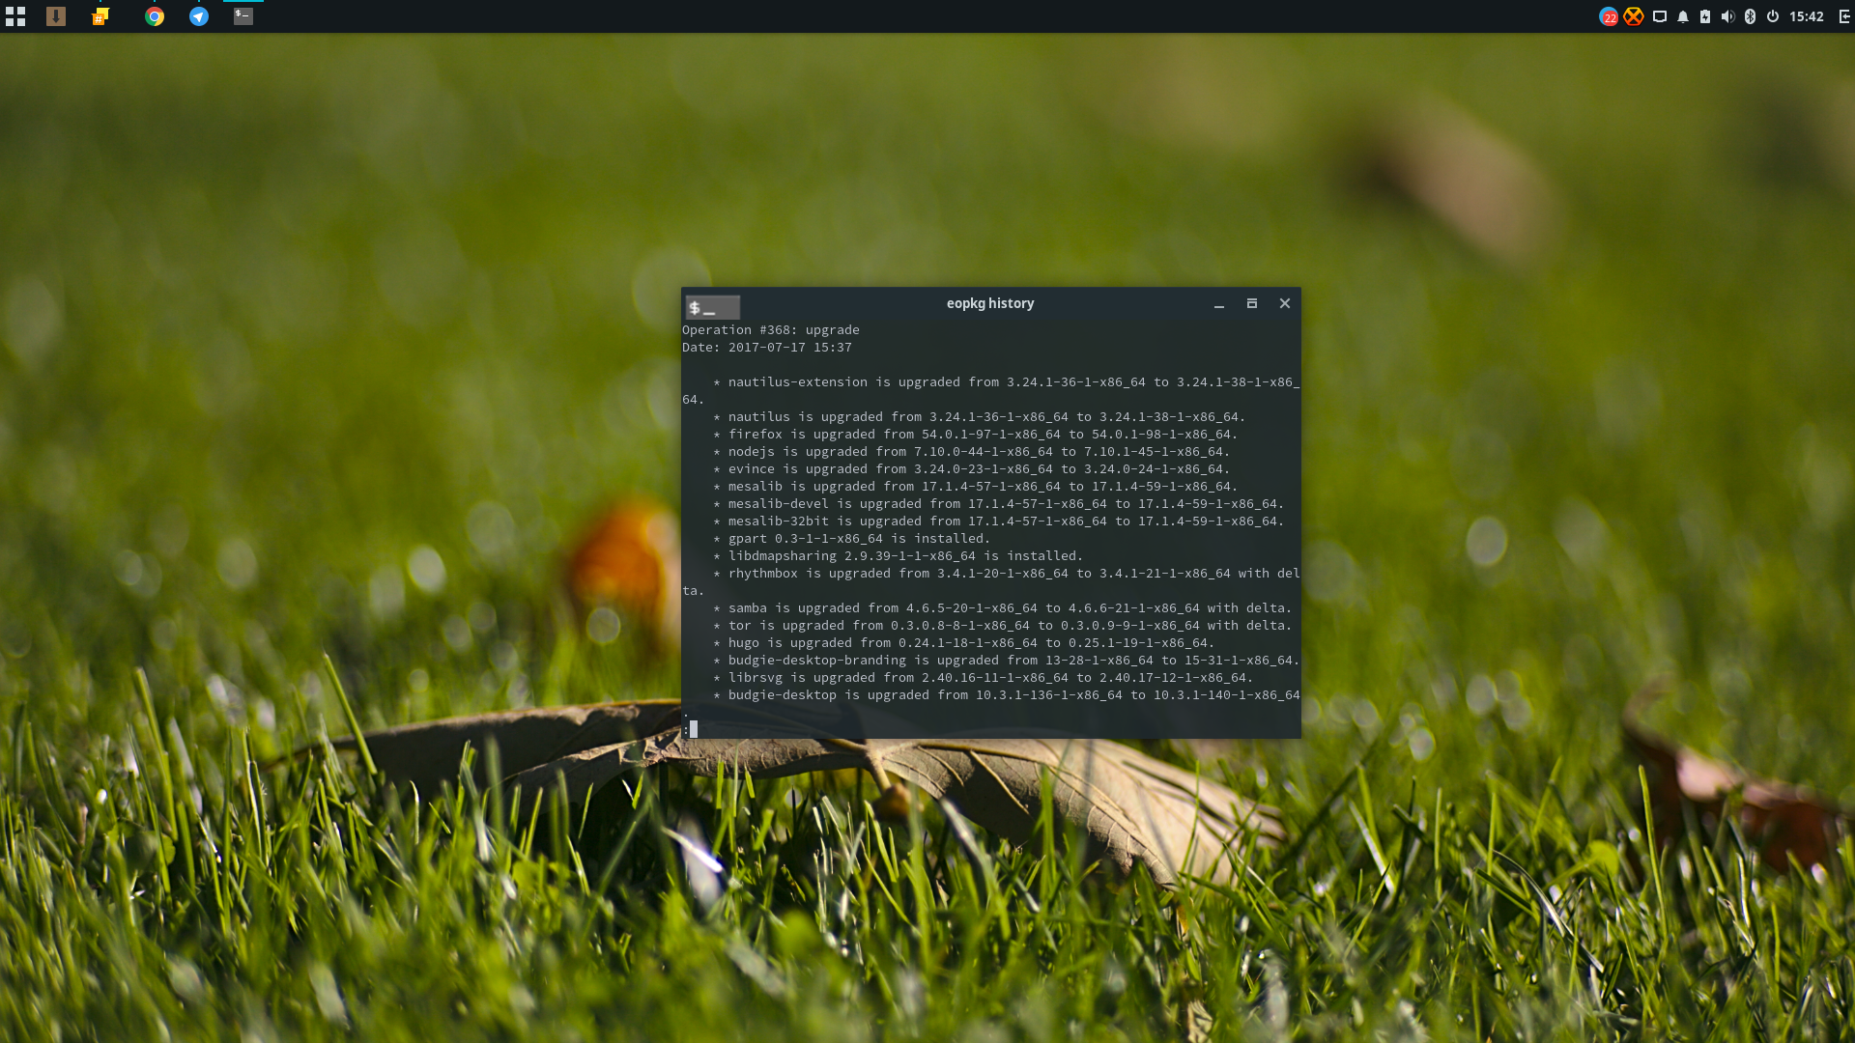Open the Bluetooth indicator in the tray
This screenshot has width=1855, height=1043.
click(x=1750, y=16)
